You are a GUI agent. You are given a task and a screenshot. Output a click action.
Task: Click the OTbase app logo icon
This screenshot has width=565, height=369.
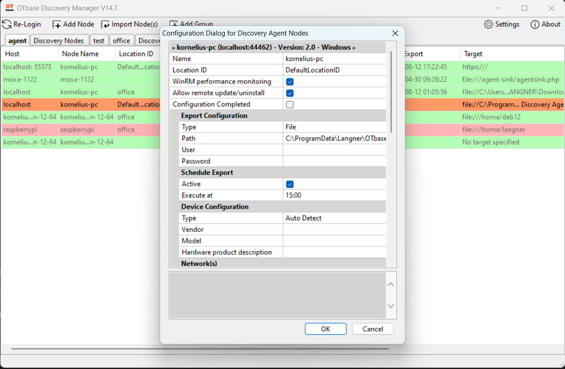click(x=9, y=8)
